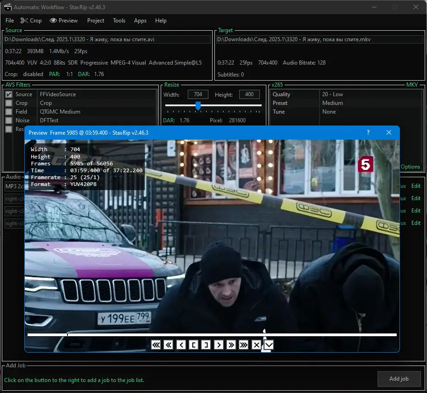Open the Quality setting '20 - Low'
The width and height of the screenshot is (427, 393).
pos(332,94)
